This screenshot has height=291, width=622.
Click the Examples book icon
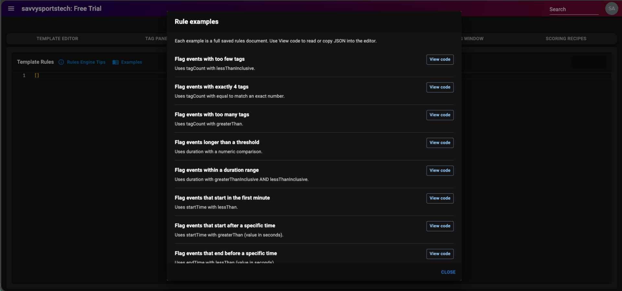115,62
